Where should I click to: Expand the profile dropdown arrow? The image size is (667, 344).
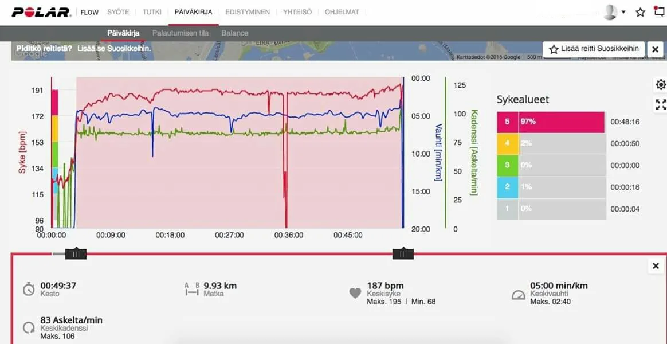[623, 13]
